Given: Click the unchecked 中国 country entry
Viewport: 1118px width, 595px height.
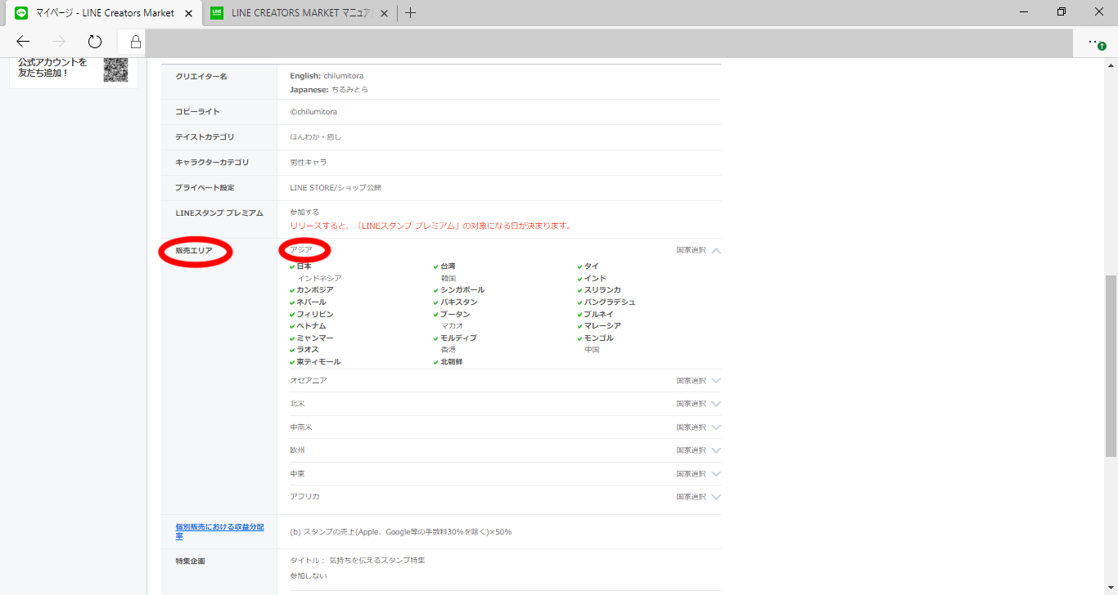Looking at the screenshot, I should pyautogui.click(x=593, y=350).
